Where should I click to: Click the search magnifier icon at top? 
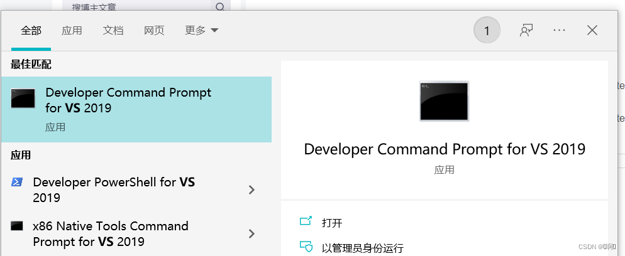click(x=220, y=6)
